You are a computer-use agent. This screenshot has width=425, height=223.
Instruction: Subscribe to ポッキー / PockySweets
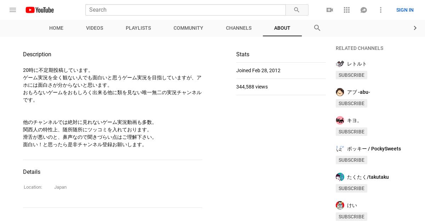click(351, 160)
